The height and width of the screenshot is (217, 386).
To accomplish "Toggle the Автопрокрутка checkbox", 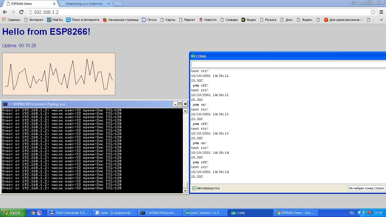I will coord(194,188).
